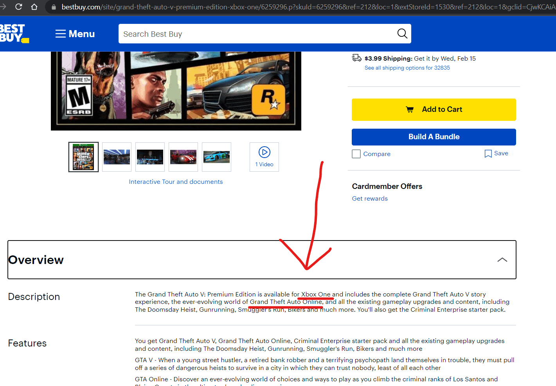Click Build A Bundle button
Viewport: 556px width, 386px height.
pyautogui.click(x=434, y=137)
